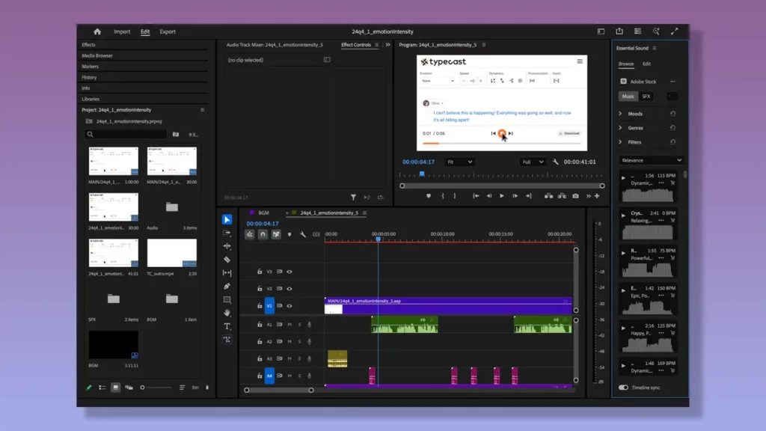The width and height of the screenshot is (766, 431).
Task: Toggle visibility eye of track V1
Action: [289, 306]
